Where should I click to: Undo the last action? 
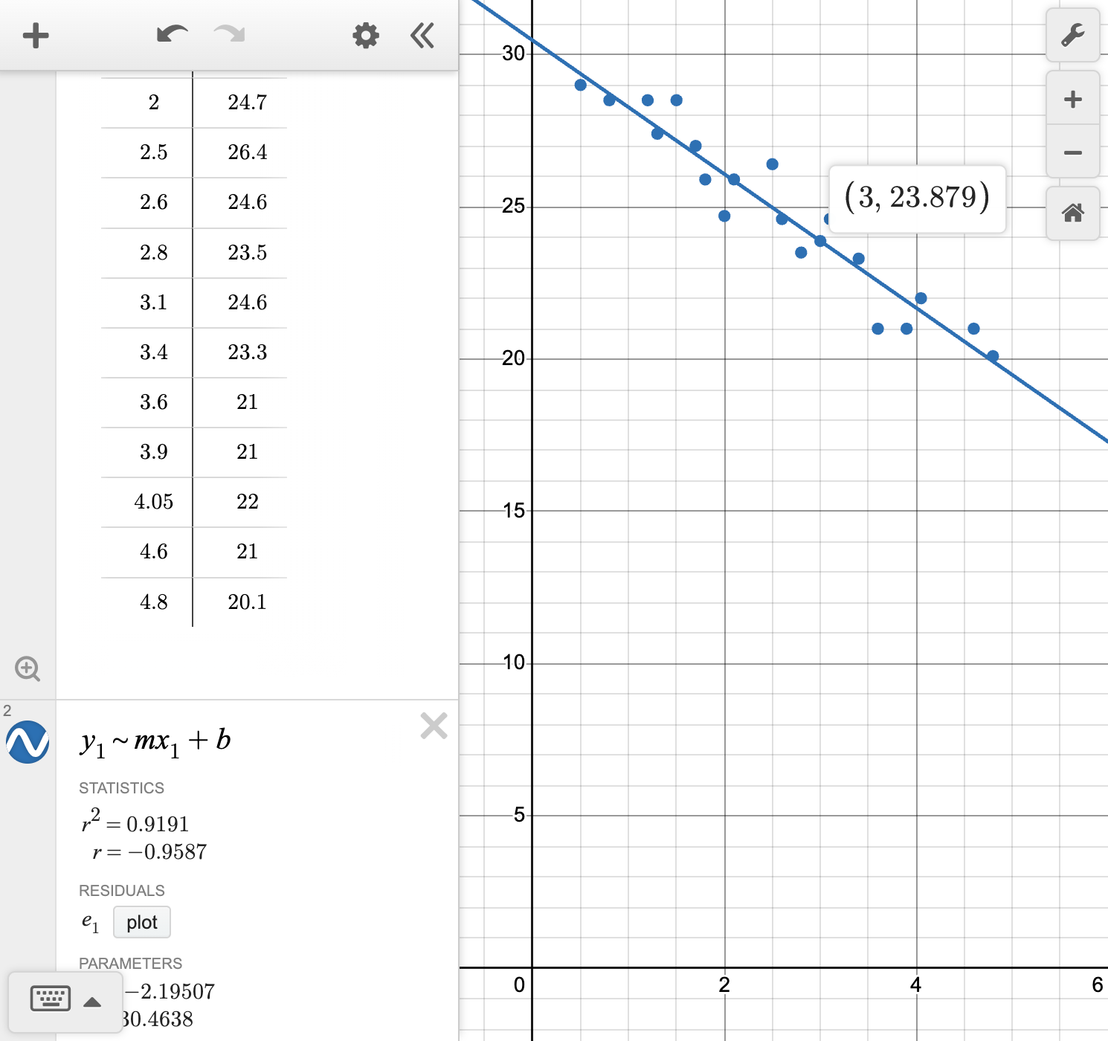click(x=171, y=35)
